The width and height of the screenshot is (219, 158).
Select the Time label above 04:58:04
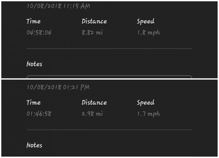[x=34, y=22]
